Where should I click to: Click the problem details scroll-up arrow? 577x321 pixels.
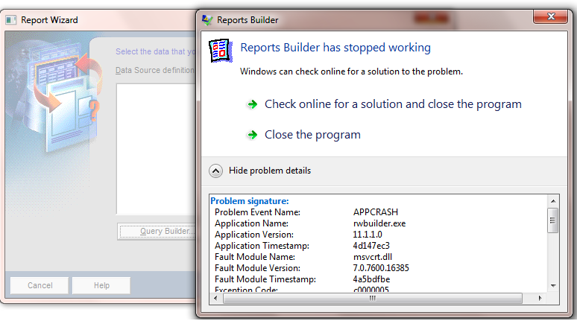553,202
